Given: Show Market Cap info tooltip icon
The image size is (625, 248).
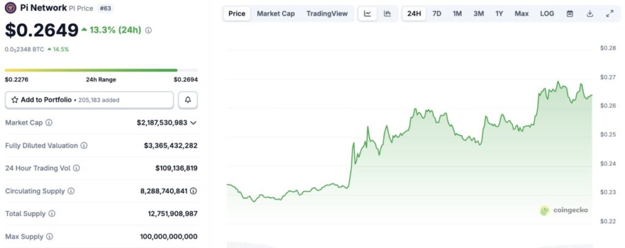Looking at the screenshot, I should click(x=49, y=122).
